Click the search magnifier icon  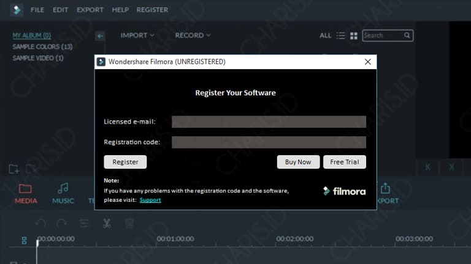pyautogui.click(x=407, y=35)
